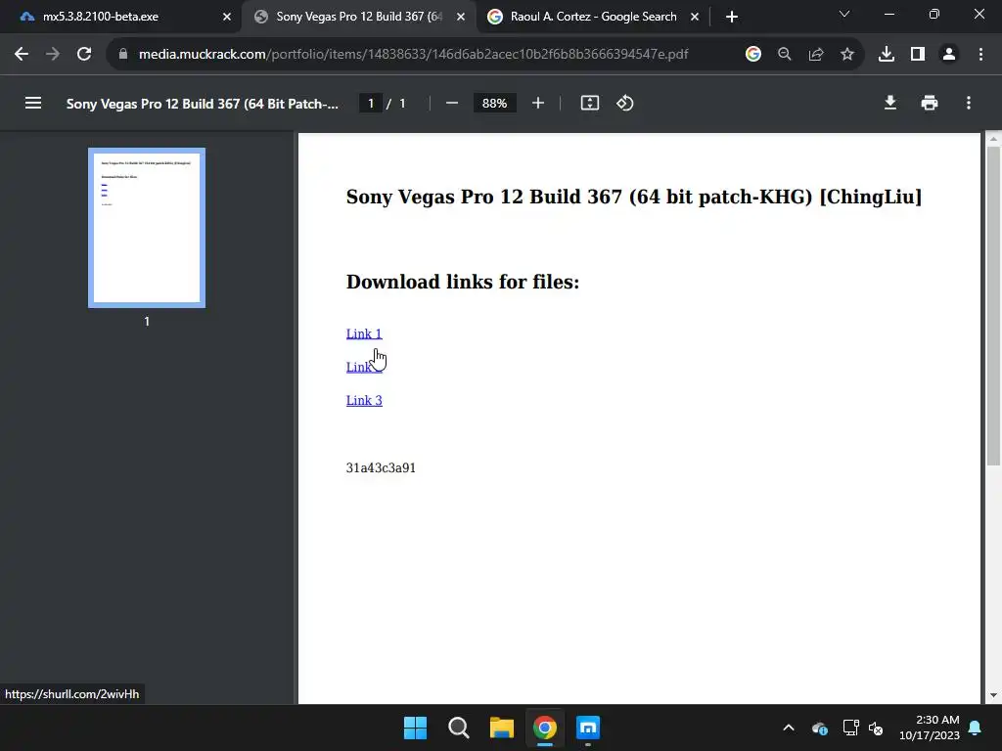Click the Google icon in address bar

pyautogui.click(x=753, y=55)
